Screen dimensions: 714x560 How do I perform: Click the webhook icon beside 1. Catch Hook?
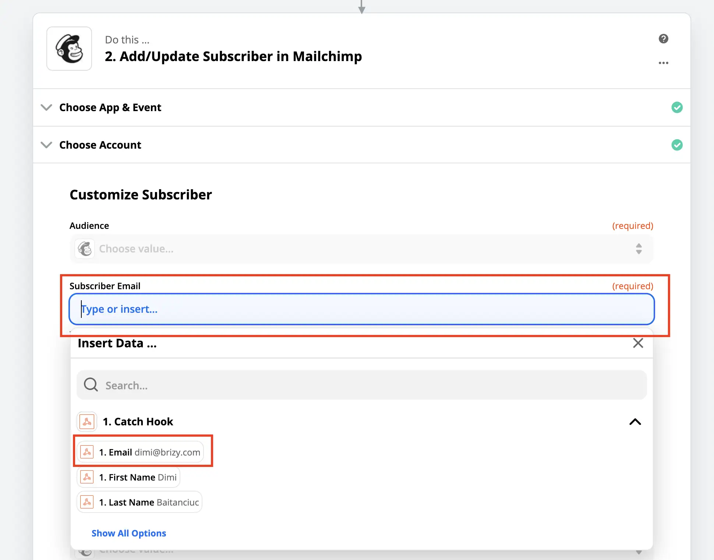[x=87, y=422]
